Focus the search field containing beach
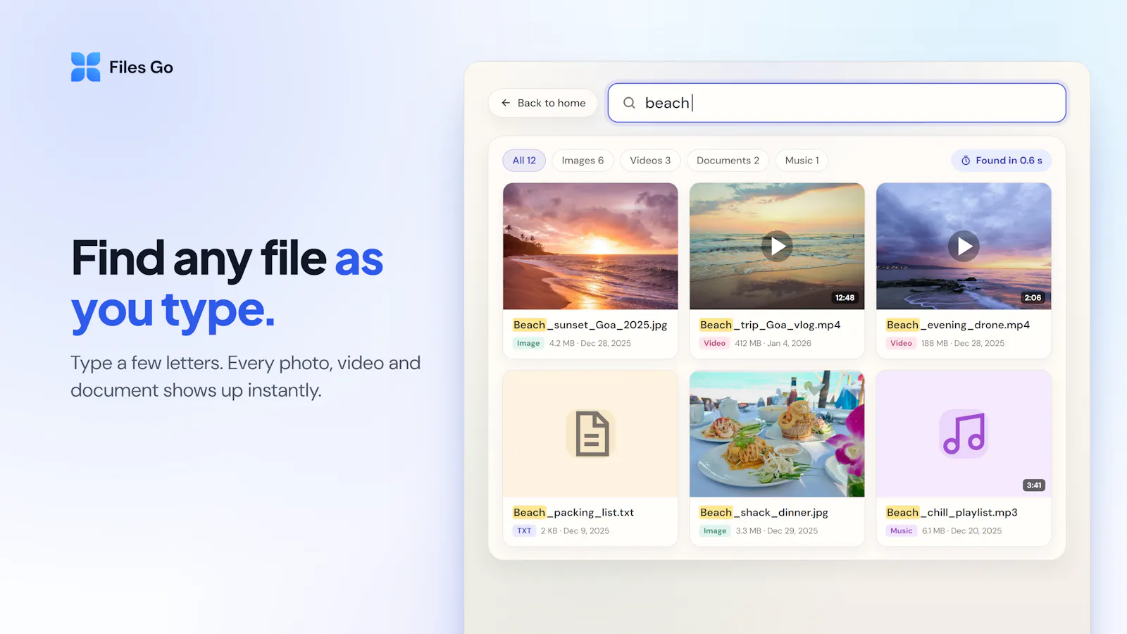Screen dimensions: 1127x634 pos(837,103)
